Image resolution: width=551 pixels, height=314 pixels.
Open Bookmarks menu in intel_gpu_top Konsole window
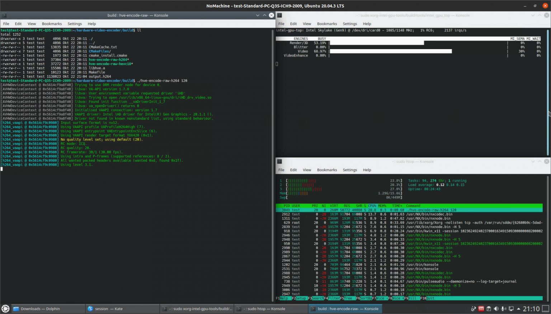click(x=327, y=24)
